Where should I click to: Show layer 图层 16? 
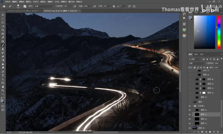[x=190, y=93]
